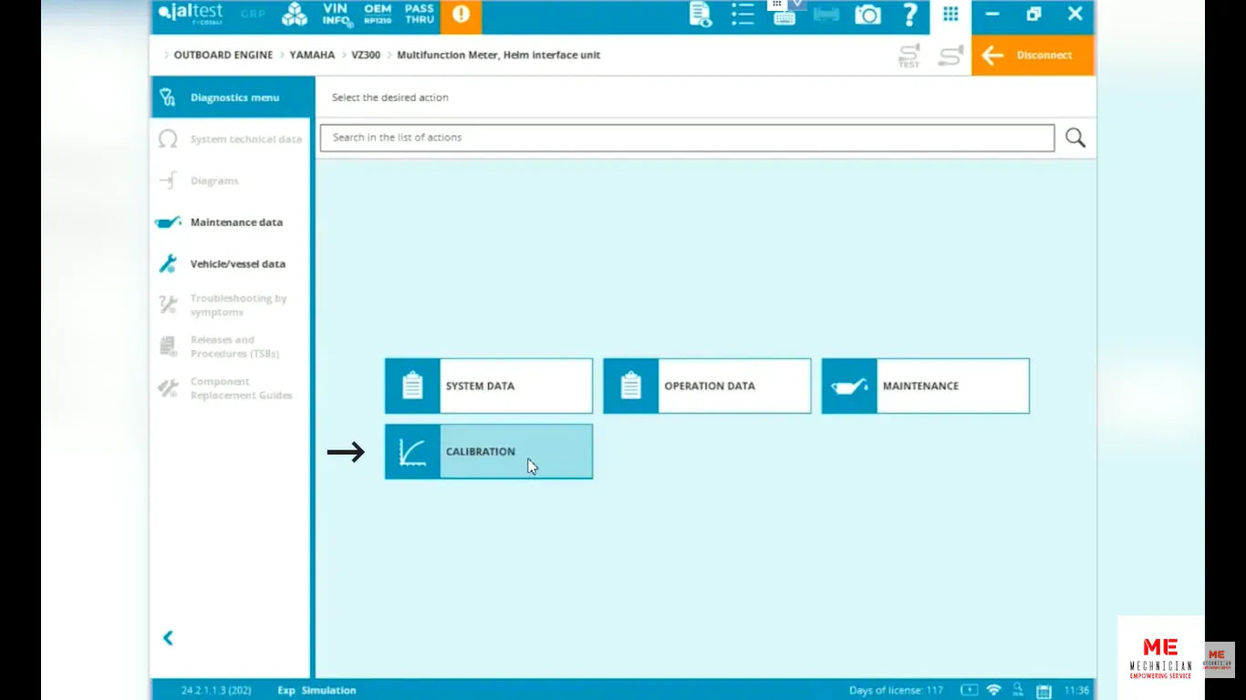Screen dimensions: 1246x700
Task: Open the applications grid icon
Action: click(950, 15)
